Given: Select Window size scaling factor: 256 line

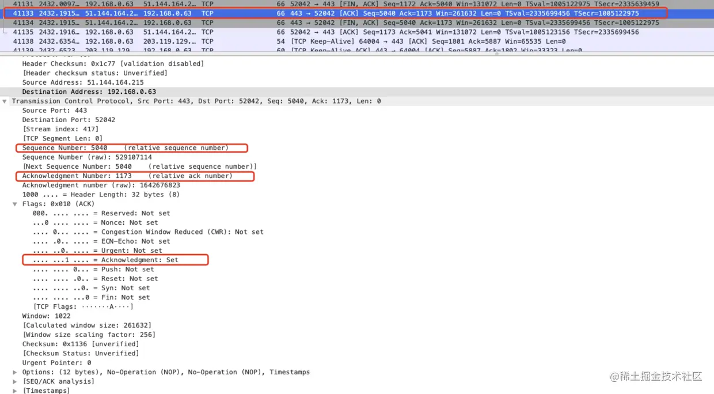Looking at the screenshot, I should coord(89,335).
